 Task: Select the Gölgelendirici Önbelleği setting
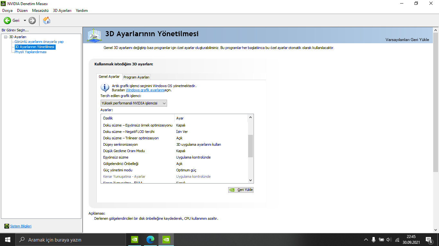click(x=175, y=164)
